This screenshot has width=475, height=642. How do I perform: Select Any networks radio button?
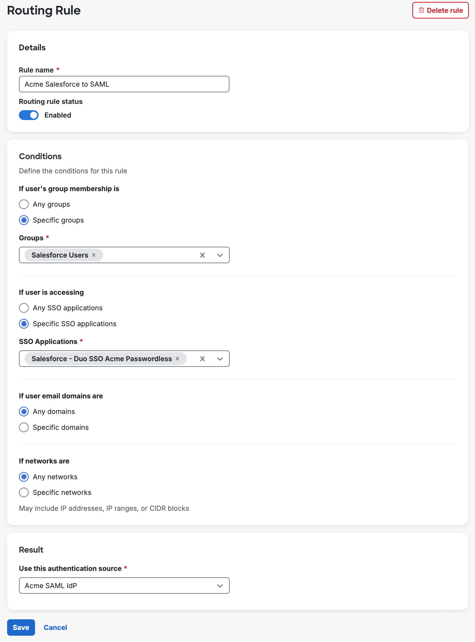point(24,477)
